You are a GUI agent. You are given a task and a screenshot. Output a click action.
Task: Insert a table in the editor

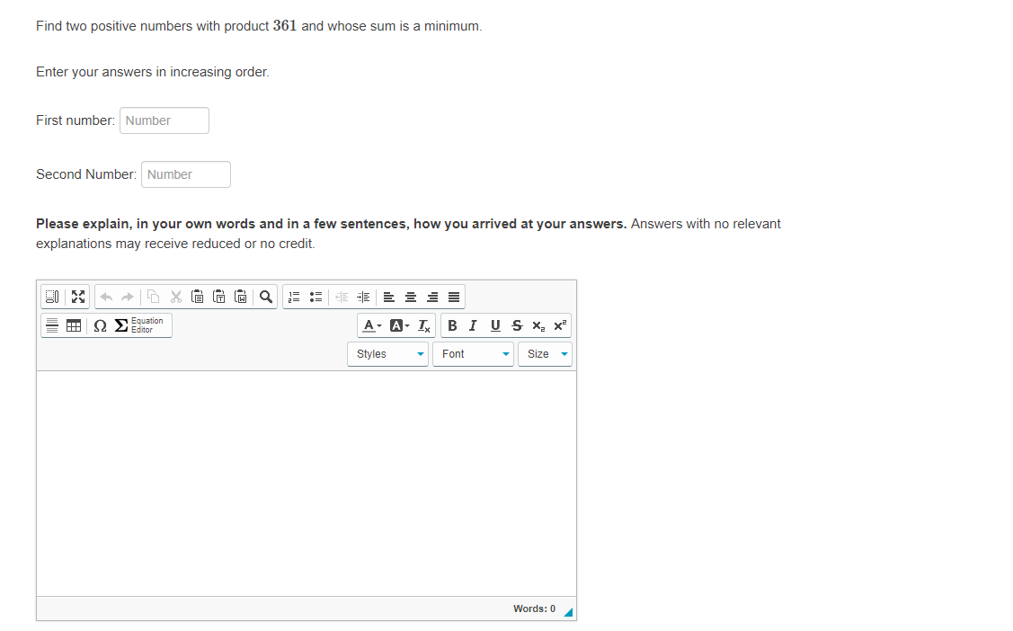74,325
